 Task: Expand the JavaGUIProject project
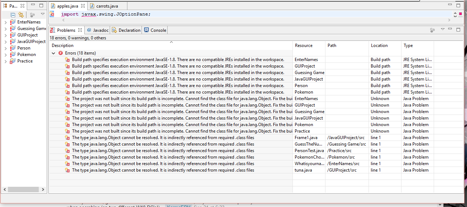pos(5,42)
